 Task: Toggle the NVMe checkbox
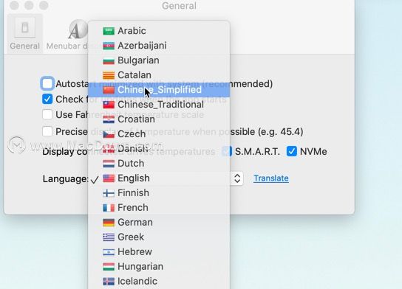[292, 151]
